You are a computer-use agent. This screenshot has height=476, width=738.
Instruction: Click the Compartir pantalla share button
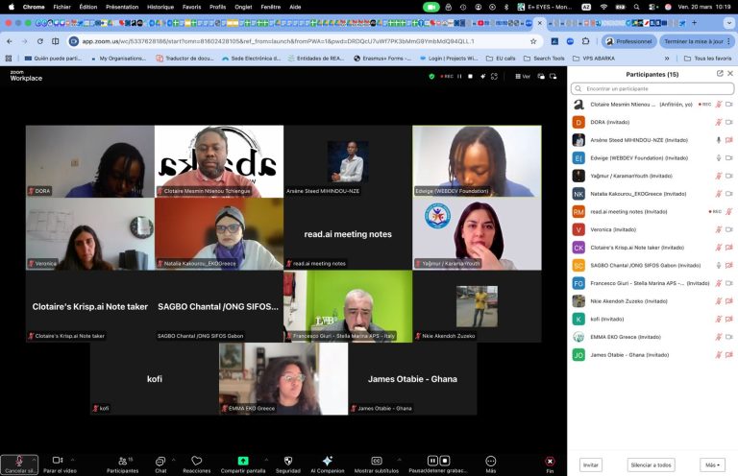243,462
